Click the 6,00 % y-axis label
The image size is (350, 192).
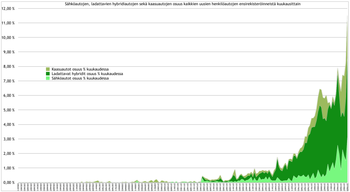(x=9, y=96)
